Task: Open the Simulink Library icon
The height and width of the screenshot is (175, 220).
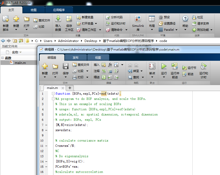Action: coord(138,19)
